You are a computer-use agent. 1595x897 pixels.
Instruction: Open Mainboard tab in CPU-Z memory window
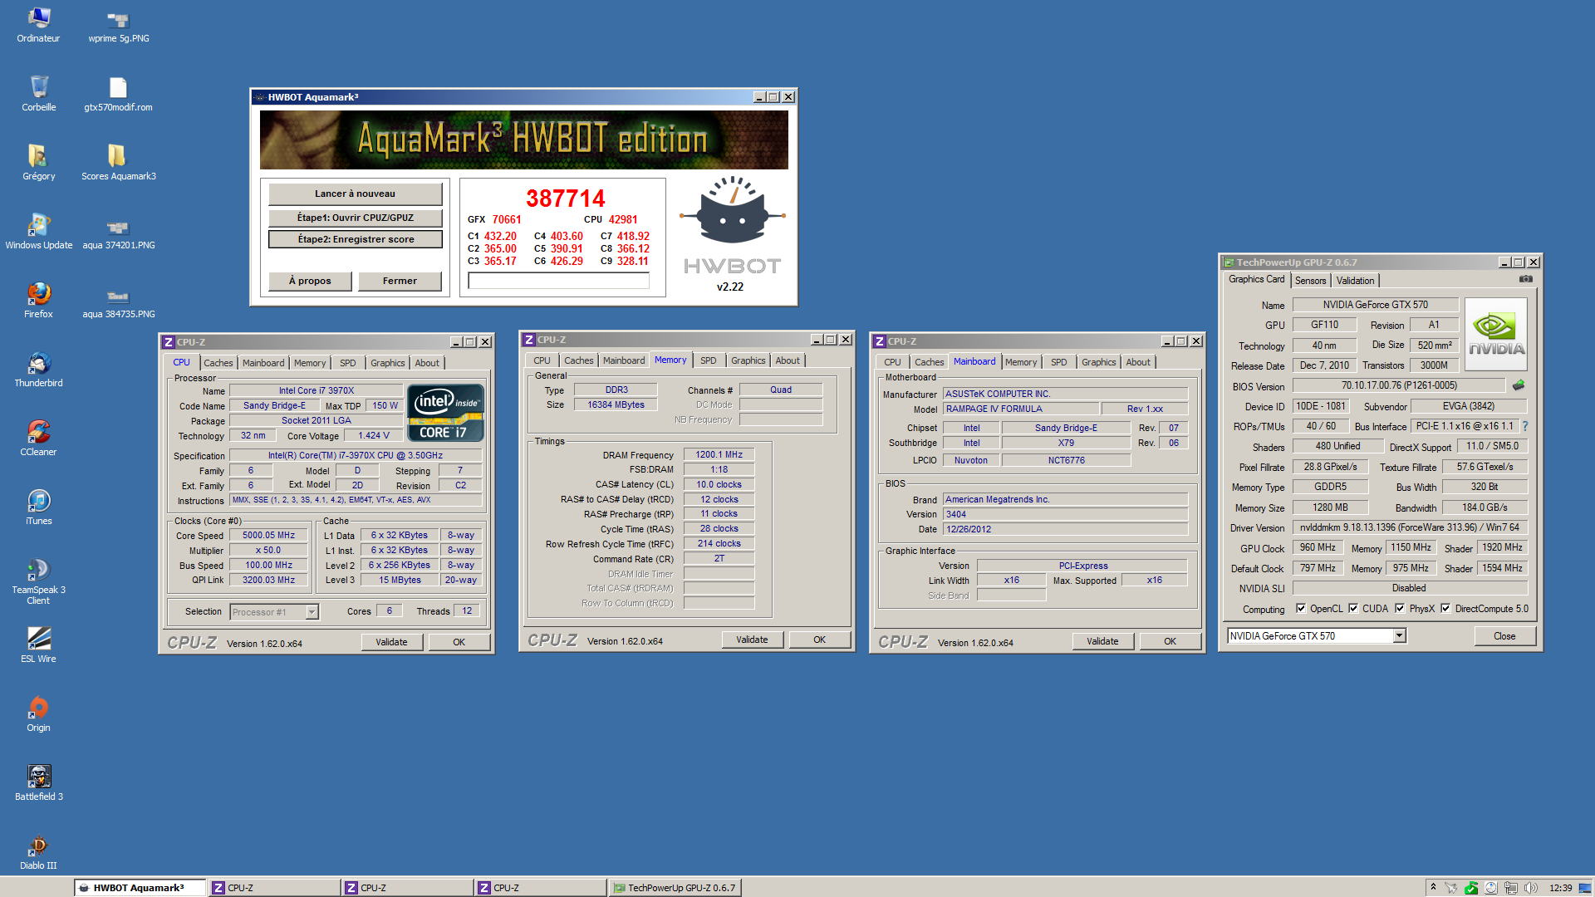click(624, 360)
